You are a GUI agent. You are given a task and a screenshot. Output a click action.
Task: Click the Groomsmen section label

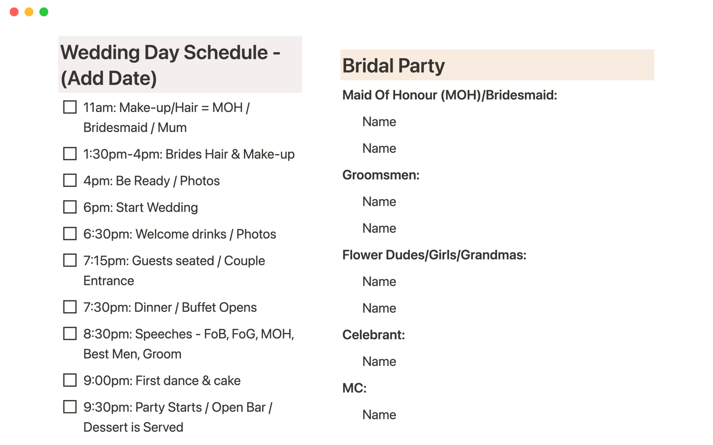(381, 175)
